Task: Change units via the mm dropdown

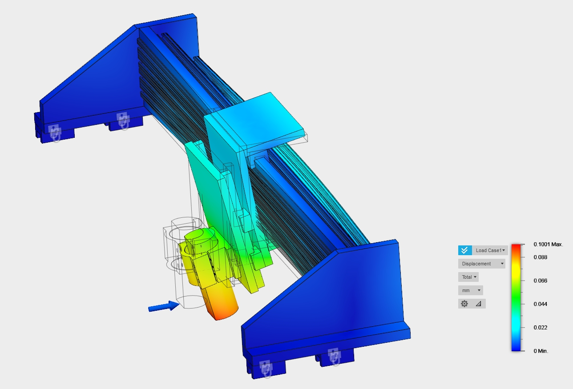Action: coord(471,290)
